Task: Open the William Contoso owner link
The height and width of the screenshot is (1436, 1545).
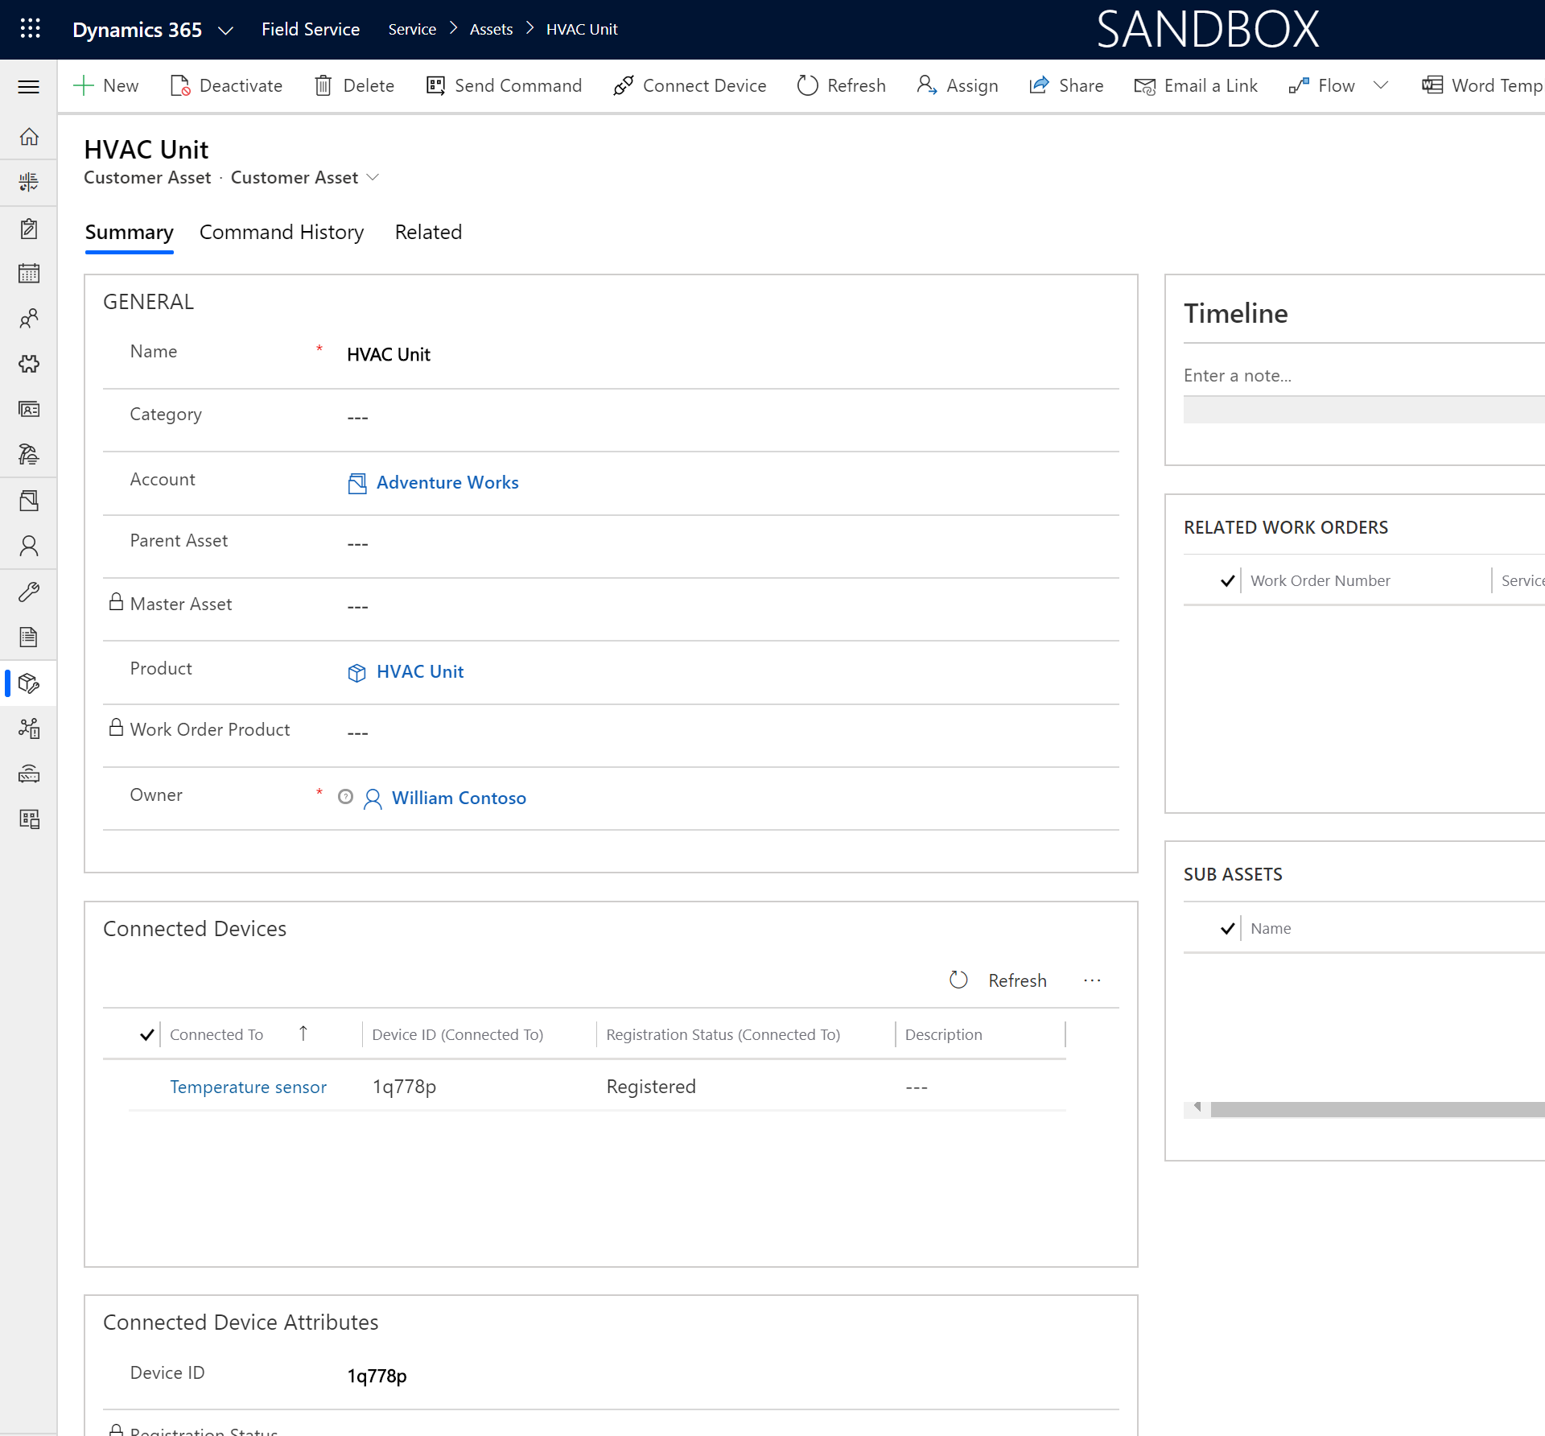Action: coord(459,798)
